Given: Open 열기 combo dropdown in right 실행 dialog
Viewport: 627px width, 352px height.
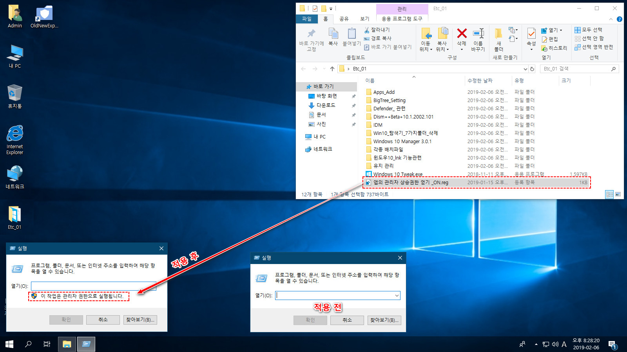Looking at the screenshot, I should [397, 295].
